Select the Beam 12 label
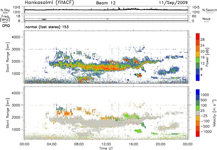Image resolution: width=217 pixels, height=150 pixels. pos(106,3)
